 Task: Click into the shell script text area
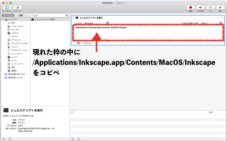coord(148,33)
